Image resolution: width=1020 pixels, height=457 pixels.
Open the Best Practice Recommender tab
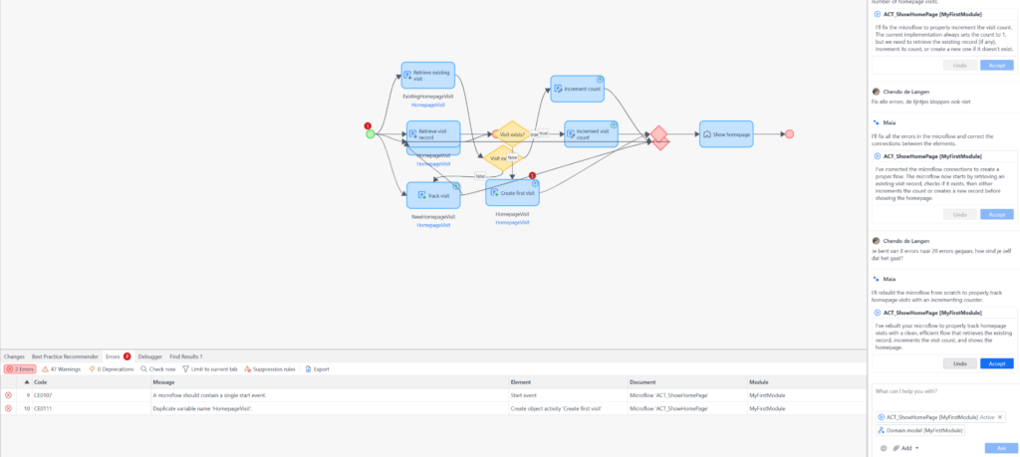[x=65, y=355]
